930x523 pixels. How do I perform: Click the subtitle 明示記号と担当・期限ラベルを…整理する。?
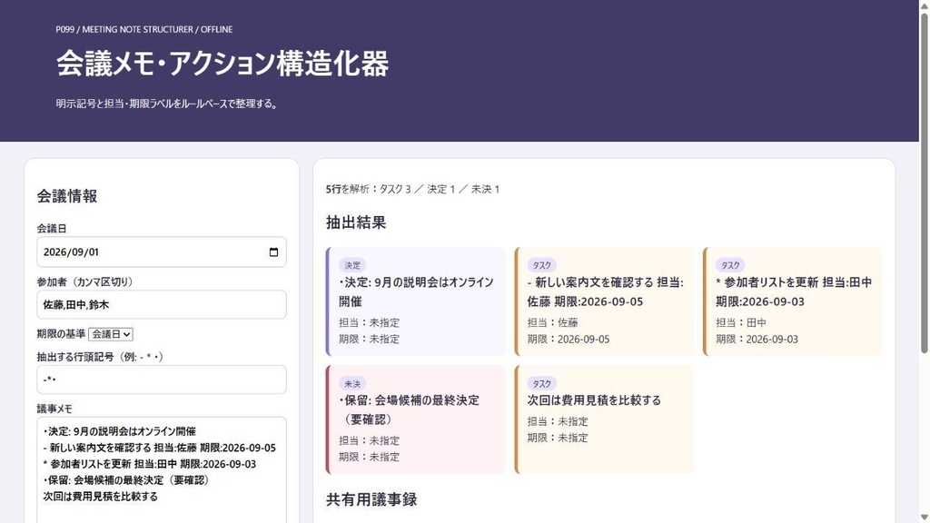click(x=167, y=104)
